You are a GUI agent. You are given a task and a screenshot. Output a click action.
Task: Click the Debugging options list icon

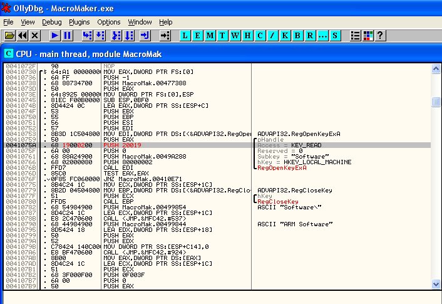point(355,36)
